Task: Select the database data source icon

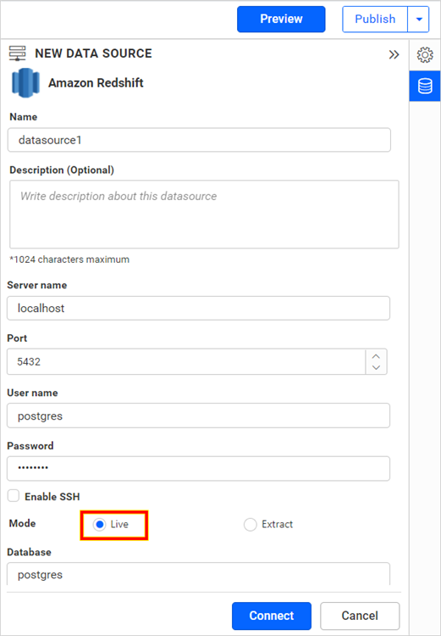Action: (x=425, y=86)
